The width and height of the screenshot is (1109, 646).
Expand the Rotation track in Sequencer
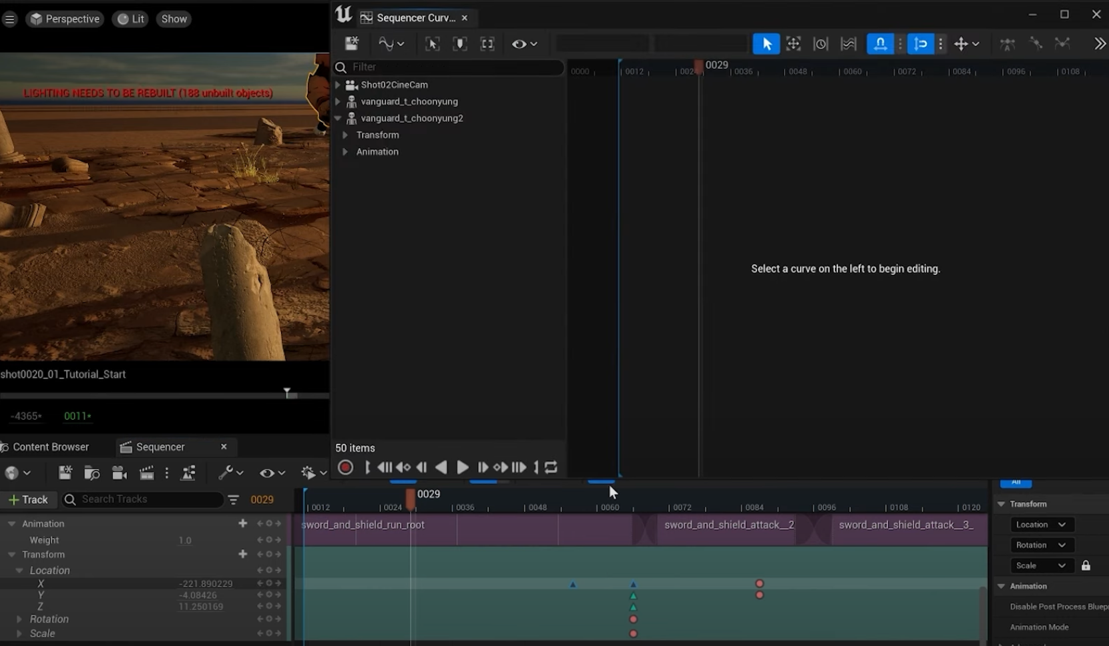(x=19, y=619)
